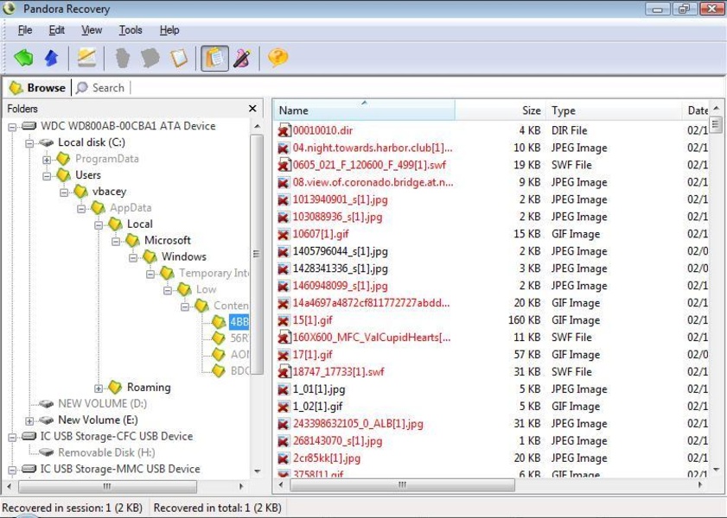Click the yellow eraser toolbar icon
This screenshot has width=727, height=518.
click(x=86, y=58)
